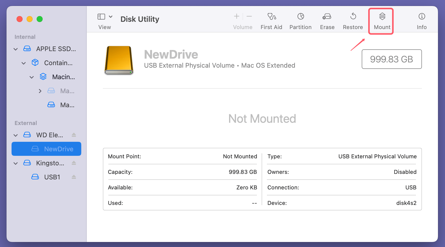The height and width of the screenshot is (247, 445).
Task: Open the Partition tool
Action: 300,20
